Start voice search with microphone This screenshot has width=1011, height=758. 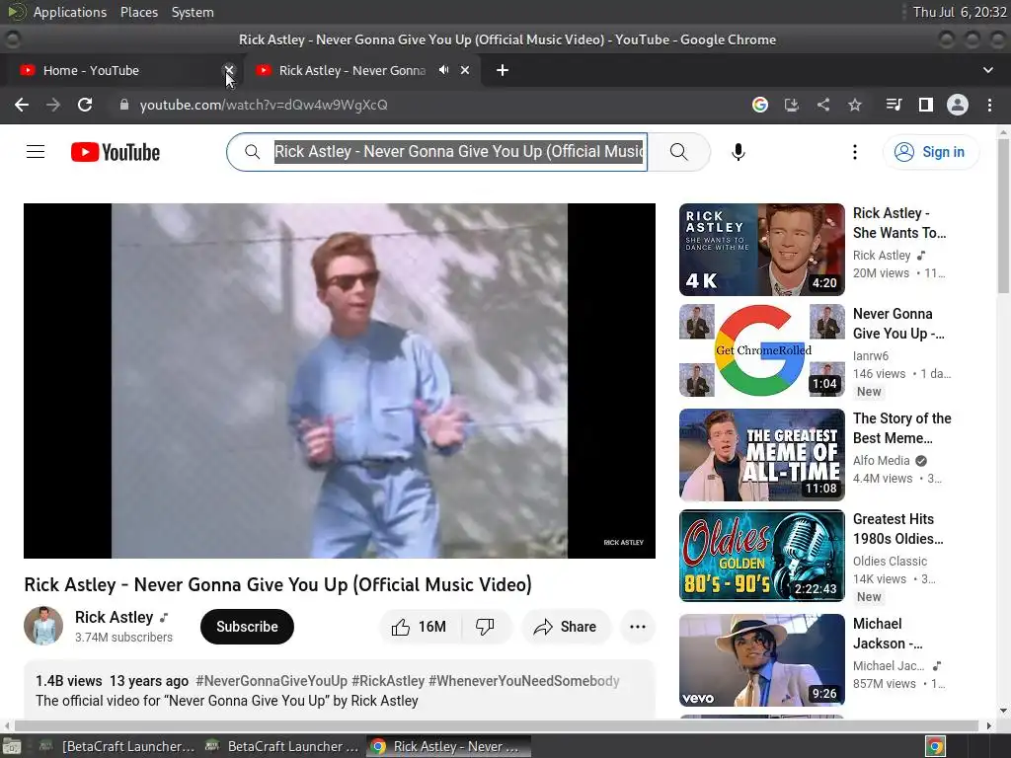[739, 152]
